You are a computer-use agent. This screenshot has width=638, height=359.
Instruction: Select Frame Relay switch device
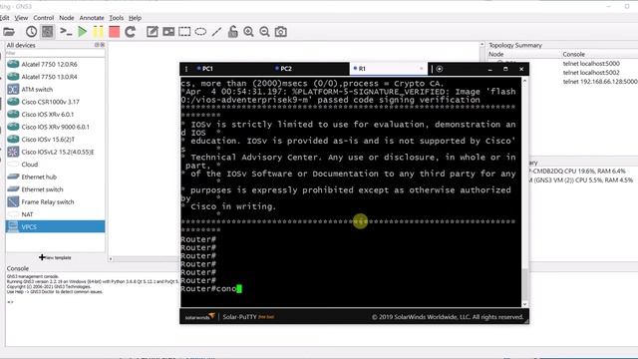(55, 201)
